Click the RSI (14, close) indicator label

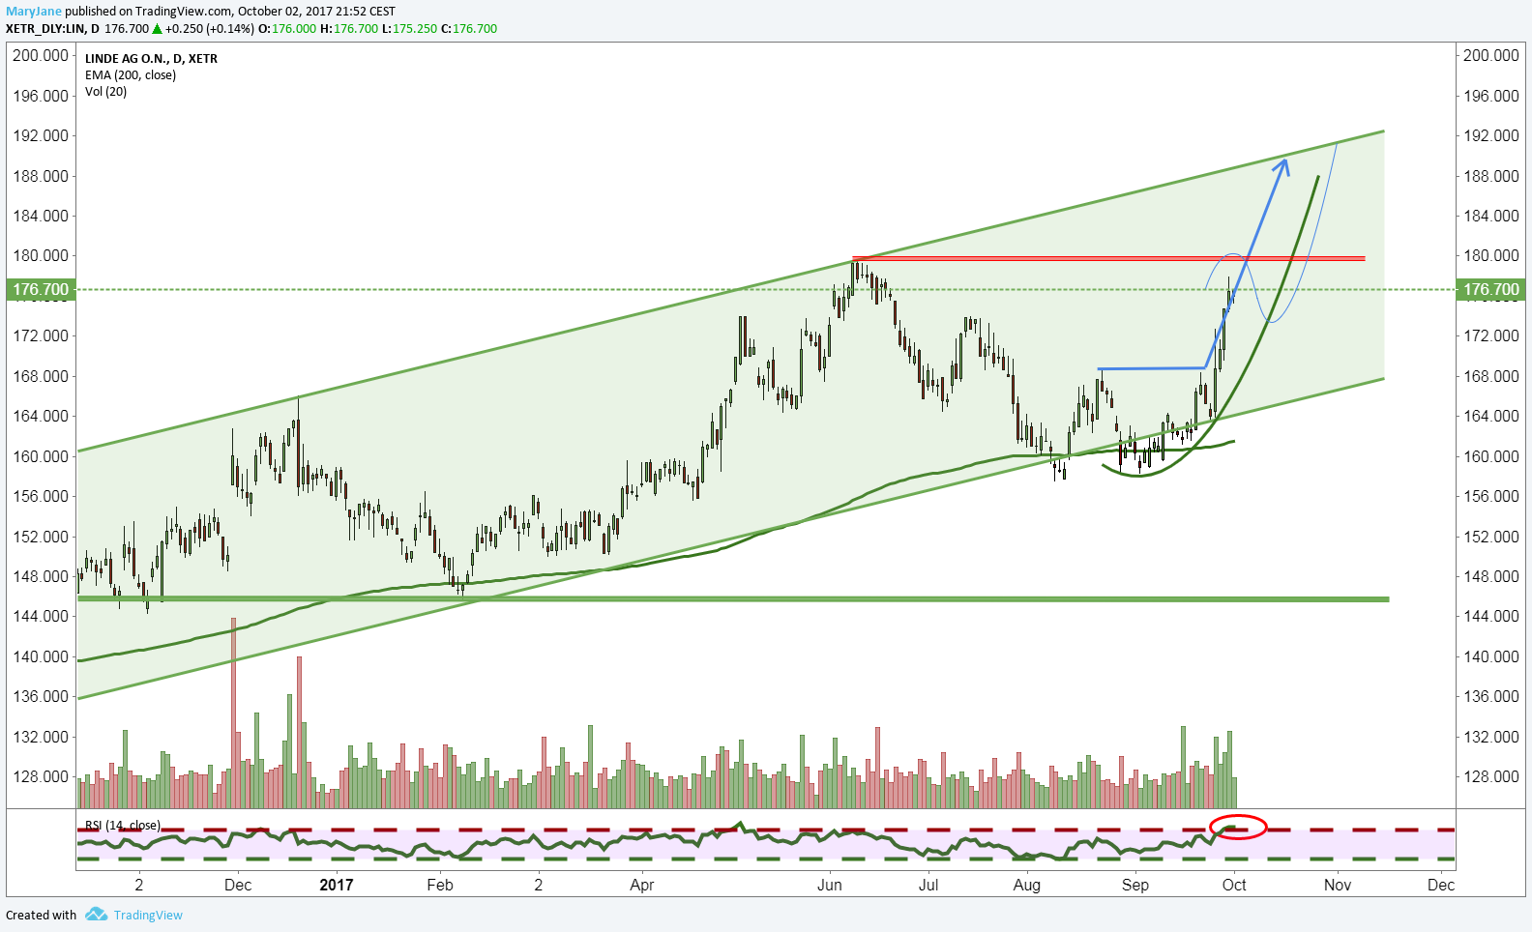pos(123,826)
